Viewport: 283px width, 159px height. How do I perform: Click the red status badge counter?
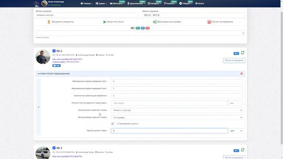pos(148,28)
